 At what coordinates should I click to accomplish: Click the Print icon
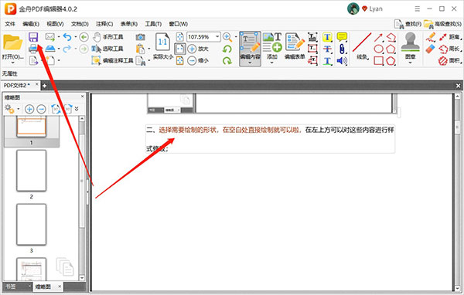click(x=33, y=49)
